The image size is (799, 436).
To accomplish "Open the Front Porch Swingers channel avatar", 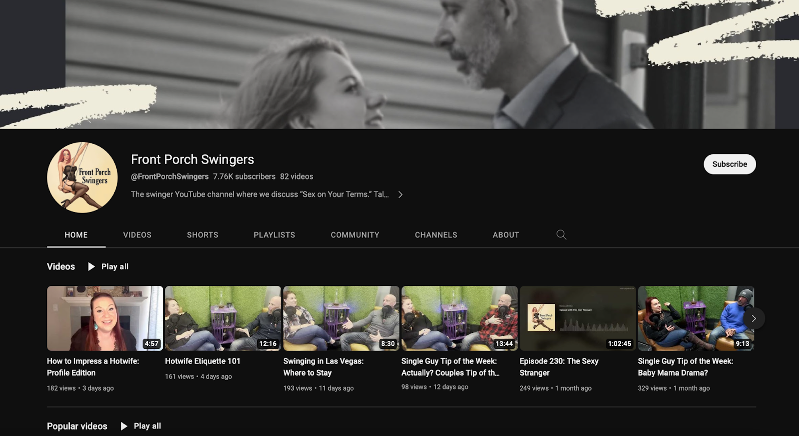I will (82, 178).
